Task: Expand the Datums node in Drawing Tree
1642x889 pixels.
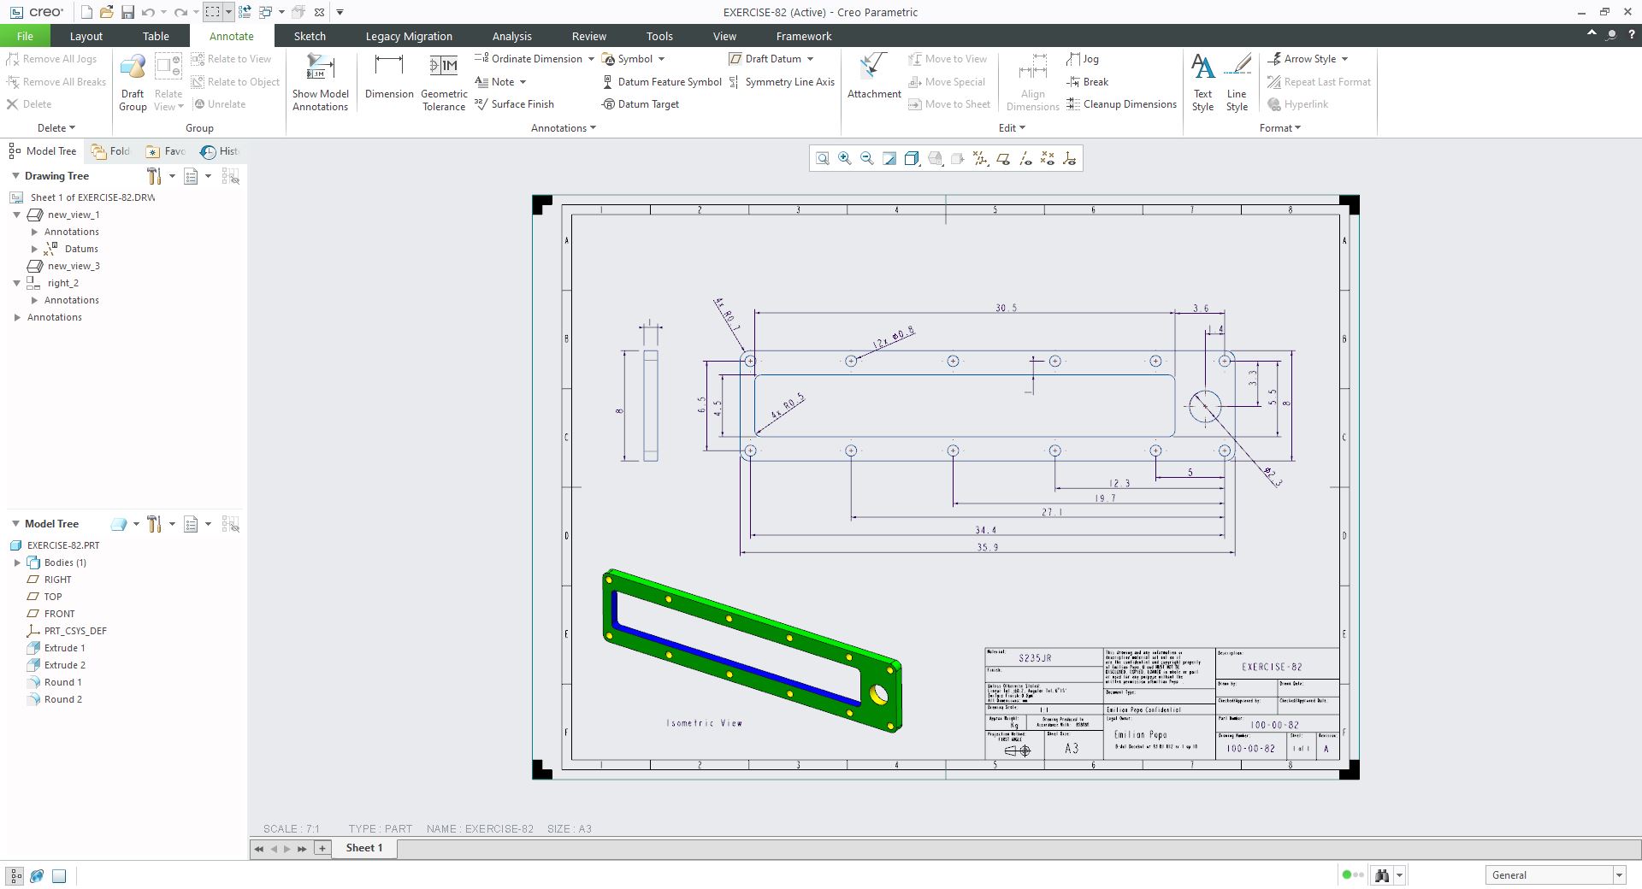Action: point(34,249)
